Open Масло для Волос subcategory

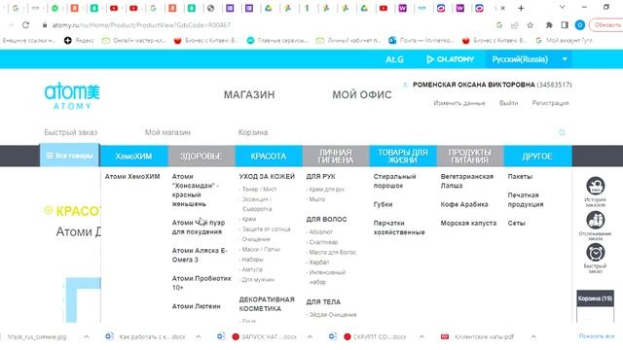coord(333,253)
